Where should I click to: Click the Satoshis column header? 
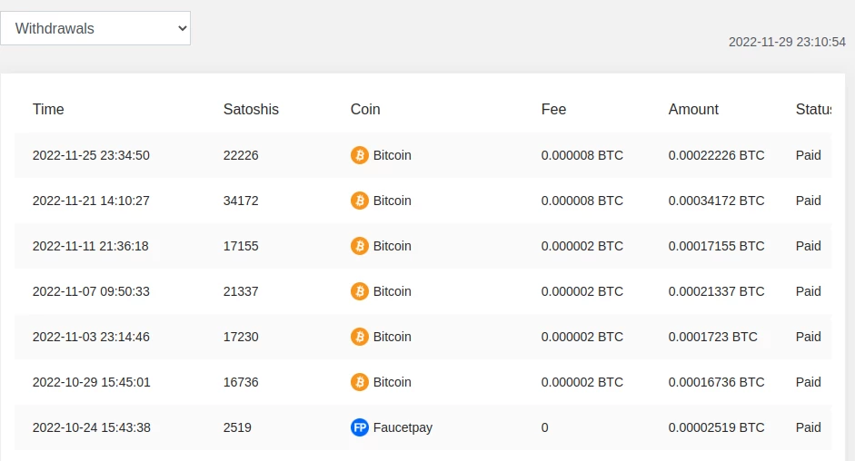click(251, 109)
